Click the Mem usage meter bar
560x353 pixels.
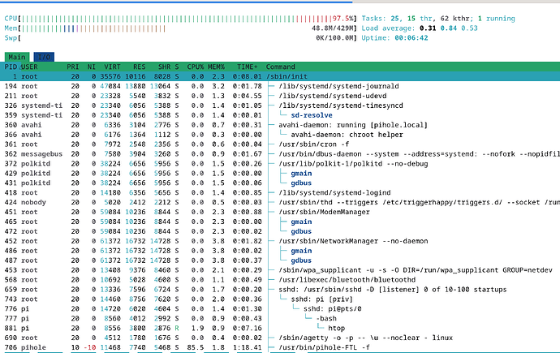(x=180, y=28)
